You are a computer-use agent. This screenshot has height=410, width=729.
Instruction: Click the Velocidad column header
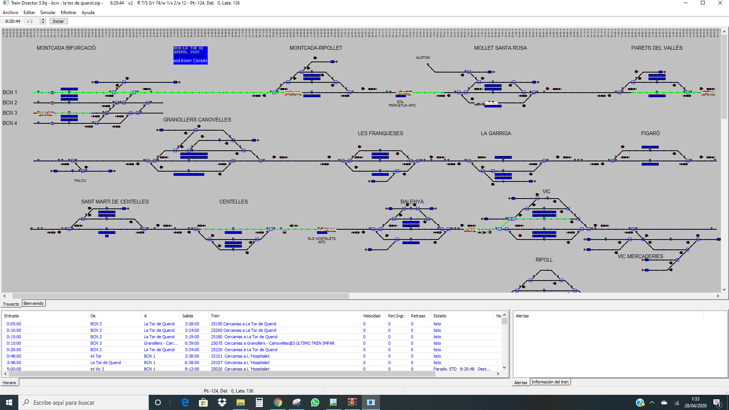click(x=371, y=316)
